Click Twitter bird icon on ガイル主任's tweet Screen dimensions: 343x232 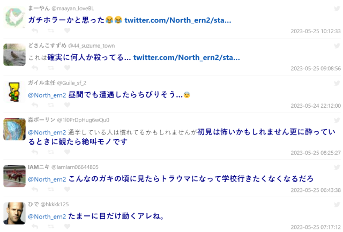coord(337,83)
